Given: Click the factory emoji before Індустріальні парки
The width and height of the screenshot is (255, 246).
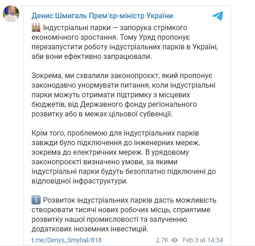Looking at the screenshot, I should tap(36, 27).
